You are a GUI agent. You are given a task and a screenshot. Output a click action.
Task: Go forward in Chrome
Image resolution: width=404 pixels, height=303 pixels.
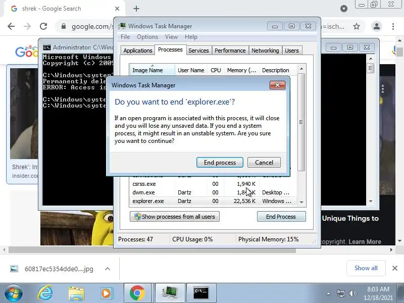[27, 26]
